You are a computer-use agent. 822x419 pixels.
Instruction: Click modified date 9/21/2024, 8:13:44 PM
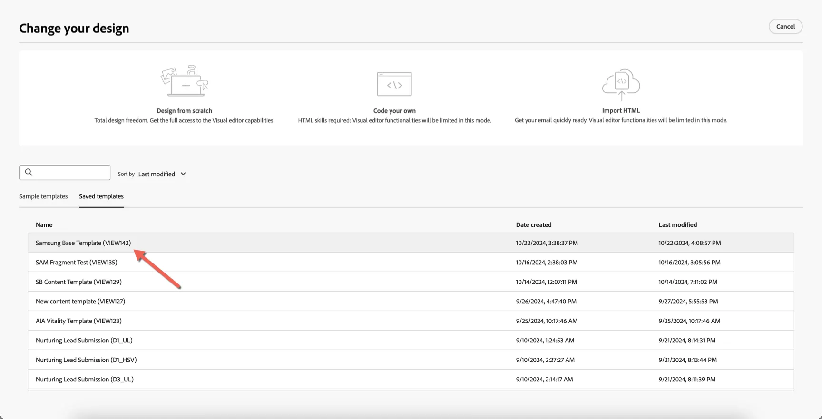coord(688,360)
